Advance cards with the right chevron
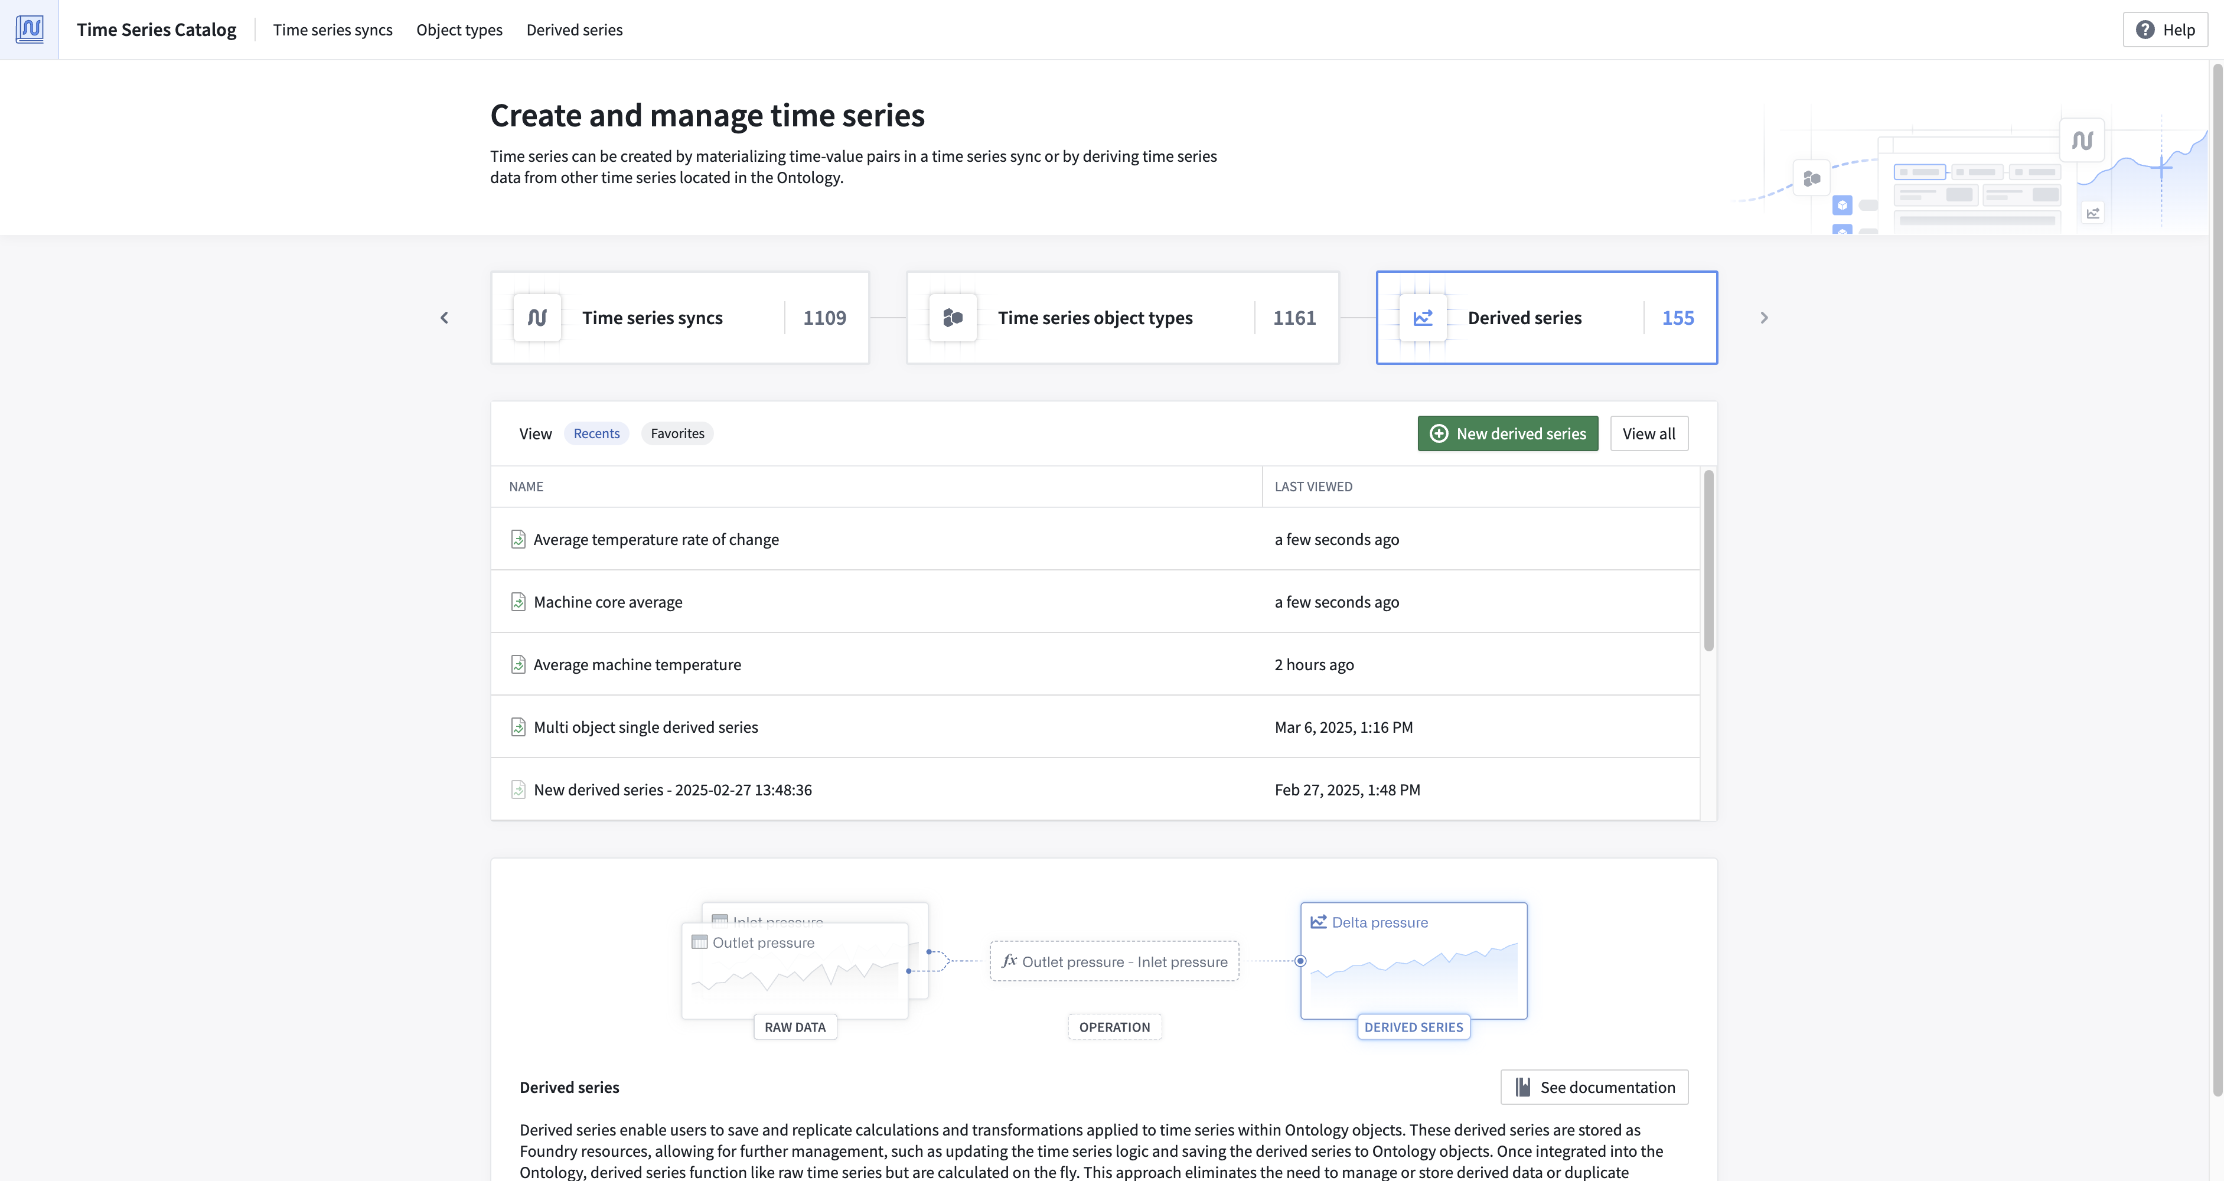This screenshot has height=1181, width=2224. pyautogui.click(x=1764, y=318)
